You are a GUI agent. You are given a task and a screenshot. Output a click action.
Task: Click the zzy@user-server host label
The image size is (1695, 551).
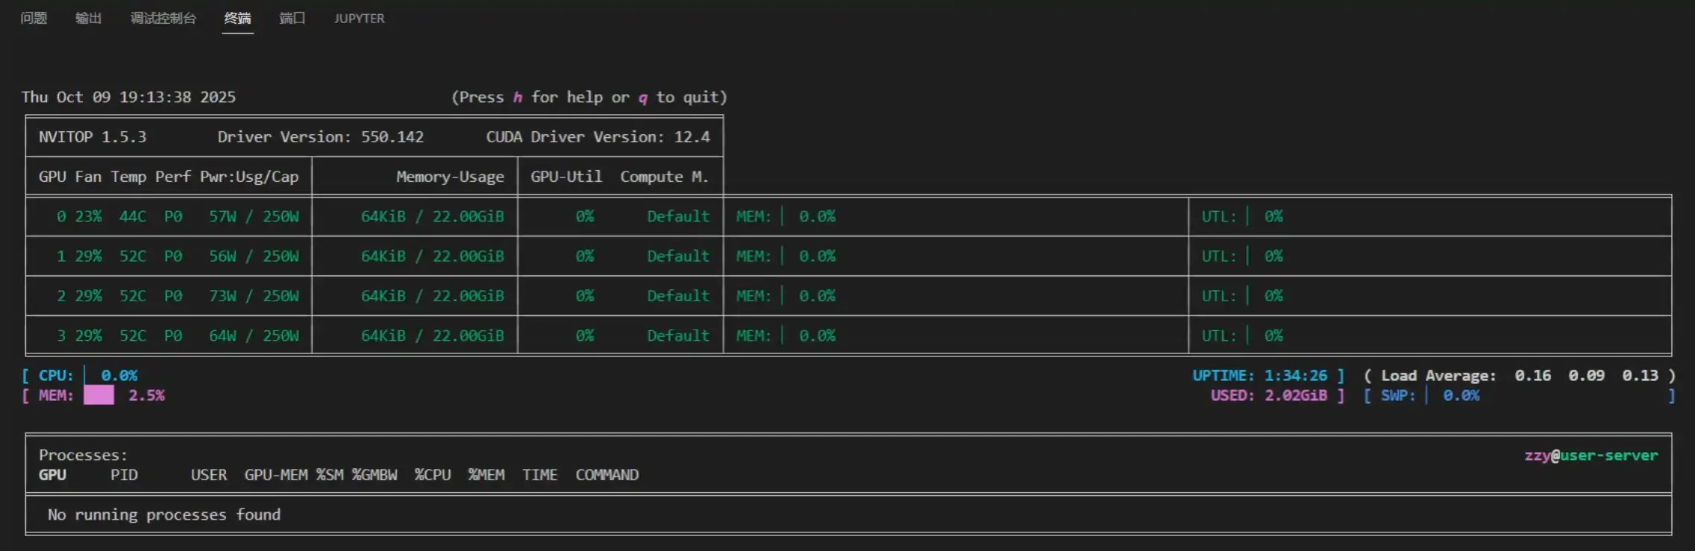coord(1591,455)
